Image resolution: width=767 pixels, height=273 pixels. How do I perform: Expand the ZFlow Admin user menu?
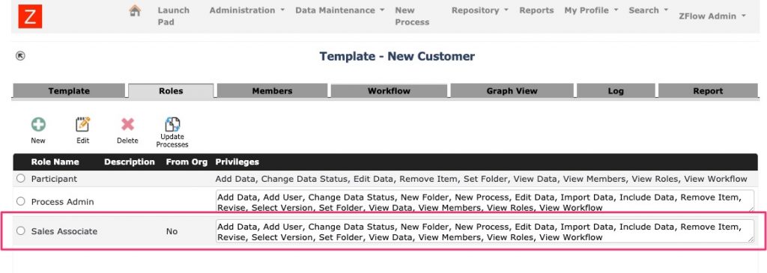click(x=712, y=16)
